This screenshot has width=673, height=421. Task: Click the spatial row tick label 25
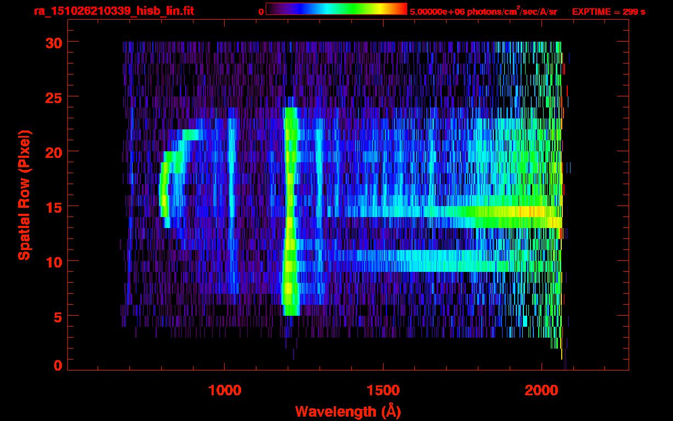[x=53, y=97]
